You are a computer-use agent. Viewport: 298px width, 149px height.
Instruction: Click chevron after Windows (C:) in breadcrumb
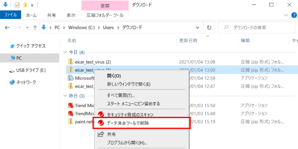click(99, 28)
